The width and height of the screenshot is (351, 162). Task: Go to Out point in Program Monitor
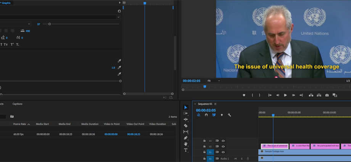301,95
